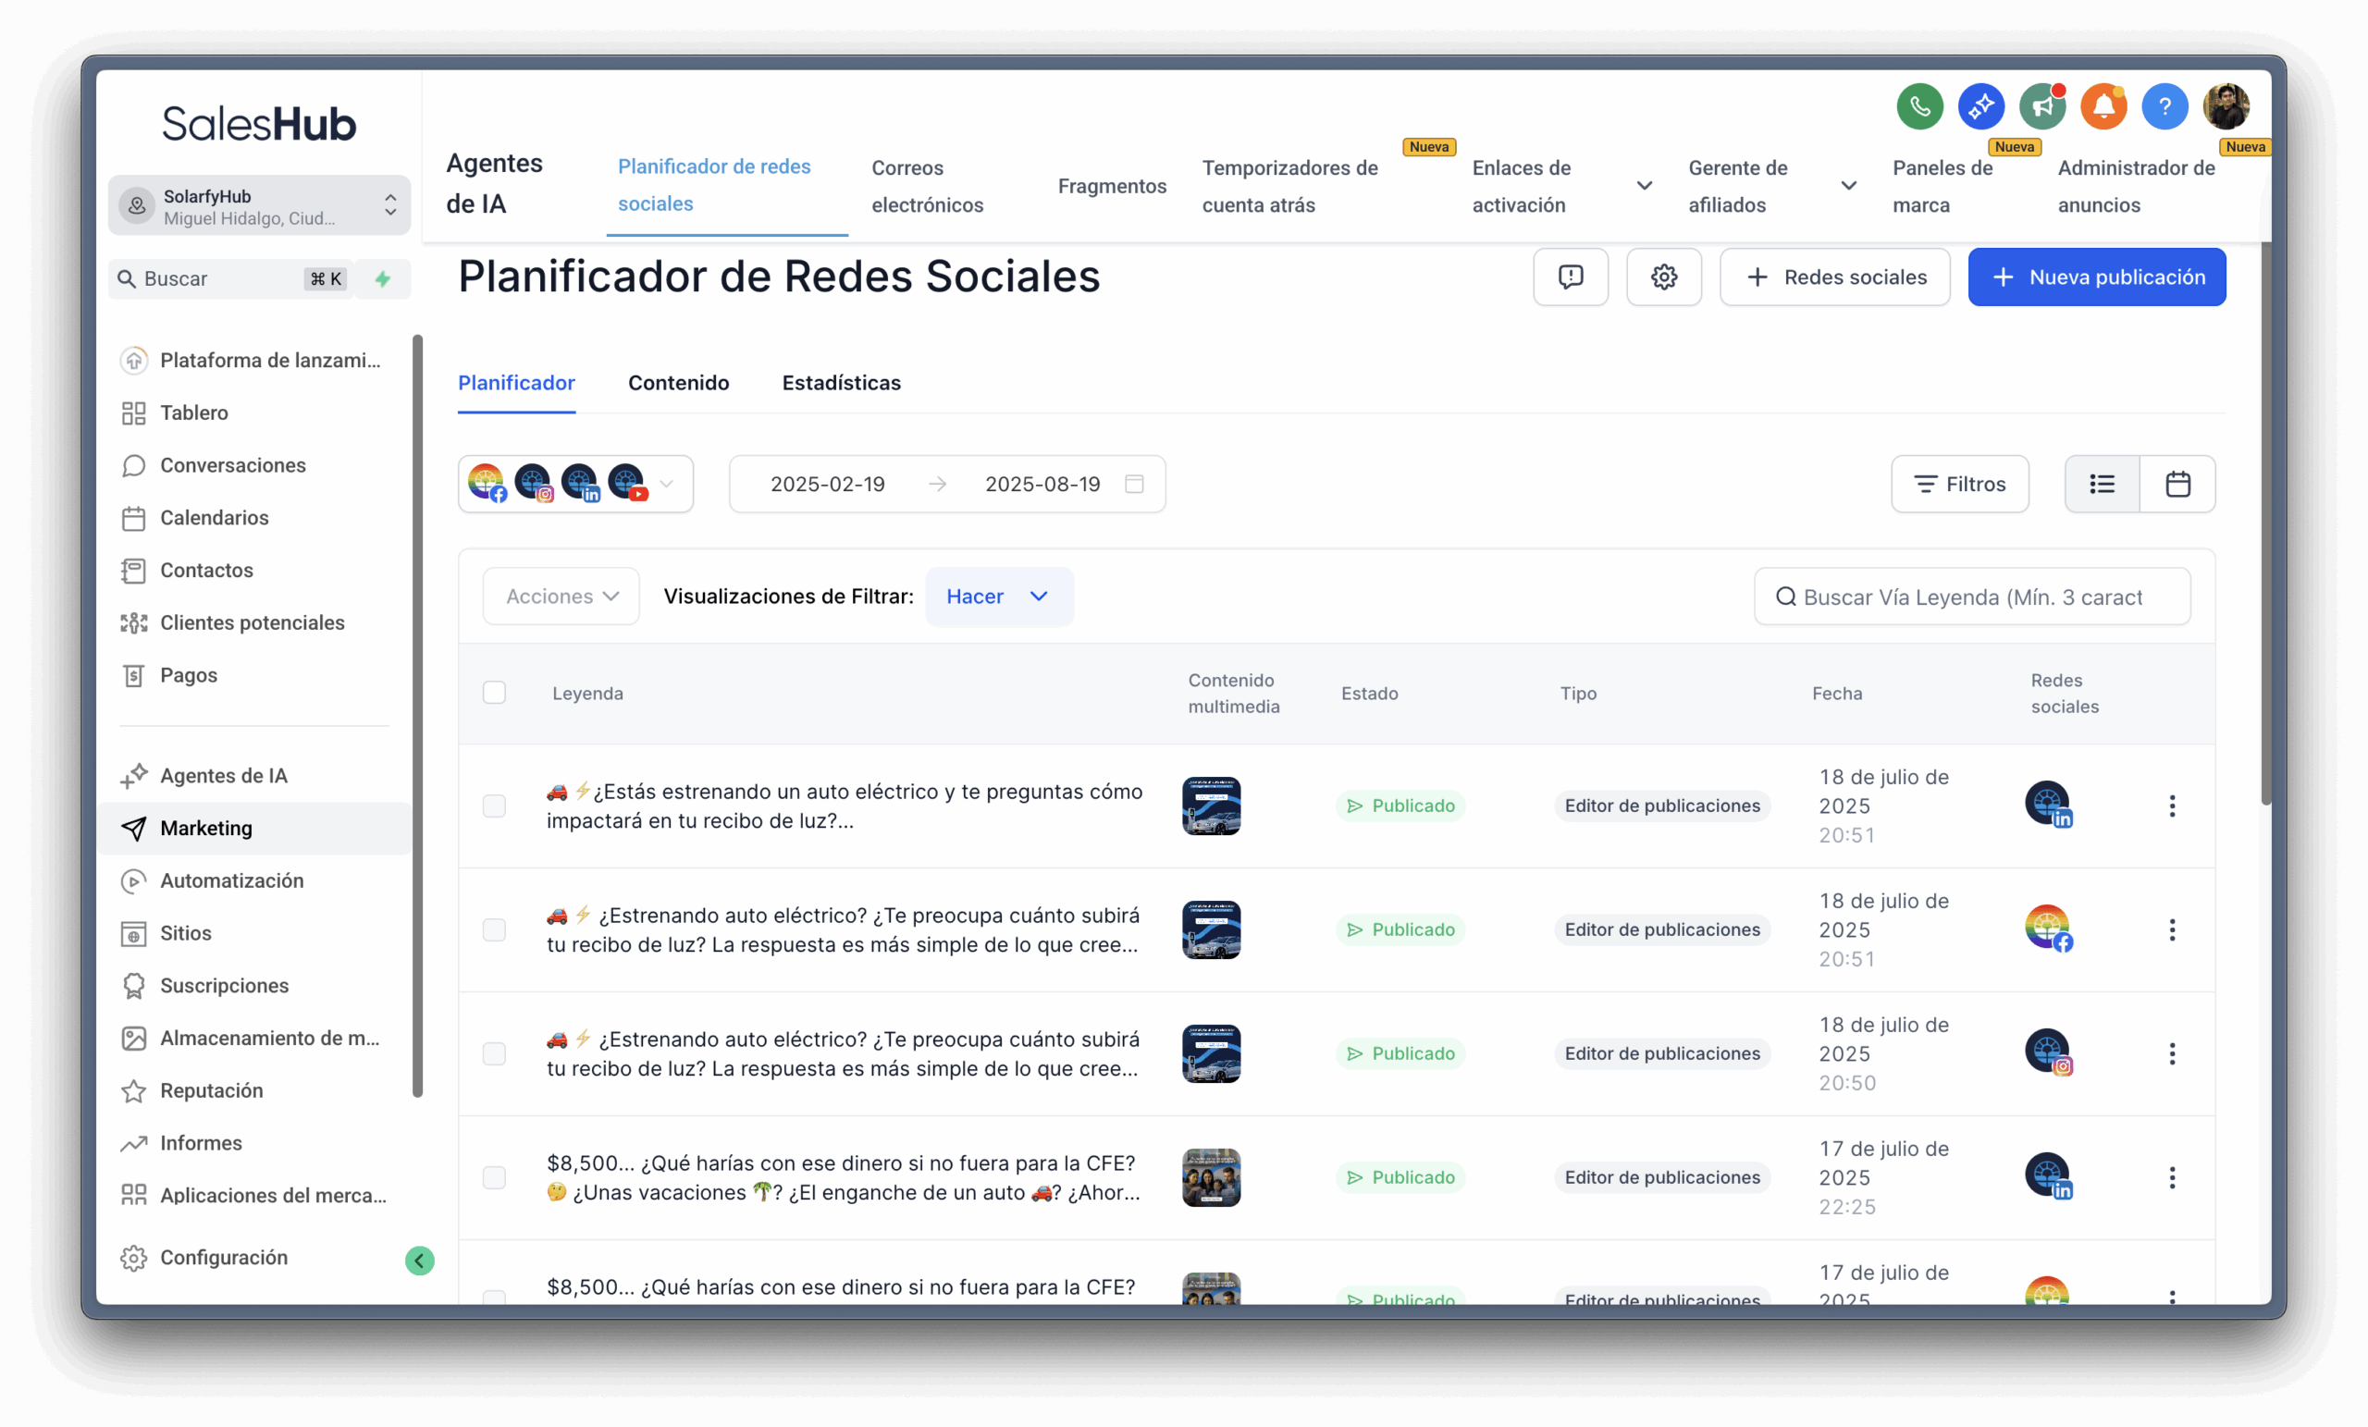Open the Hacer filter views dropdown
Viewport: 2368px width, 1427px height.
tap(998, 596)
